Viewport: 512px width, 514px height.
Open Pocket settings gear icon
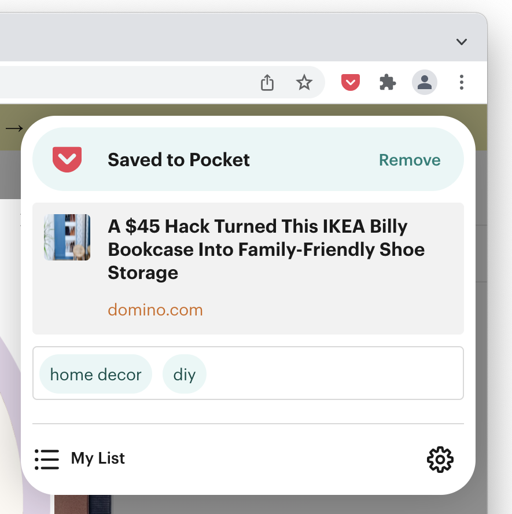440,459
